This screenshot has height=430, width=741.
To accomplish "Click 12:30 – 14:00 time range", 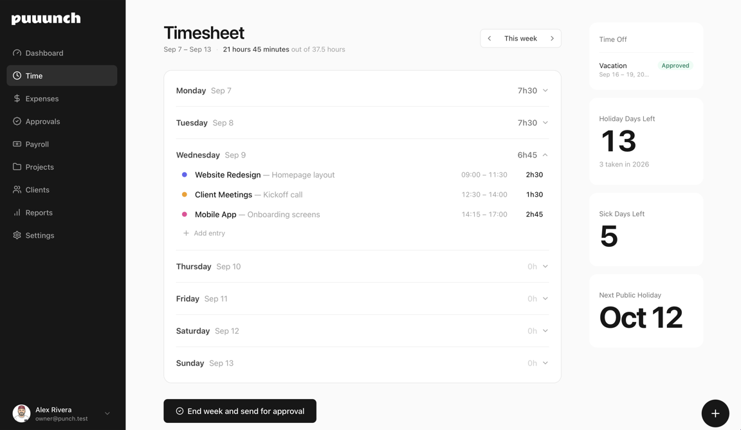I will point(484,195).
